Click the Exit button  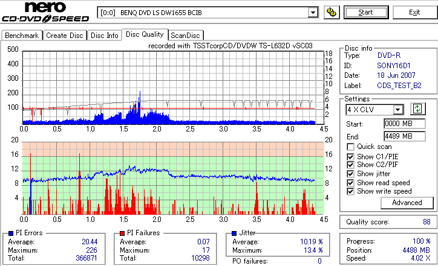click(414, 13)
